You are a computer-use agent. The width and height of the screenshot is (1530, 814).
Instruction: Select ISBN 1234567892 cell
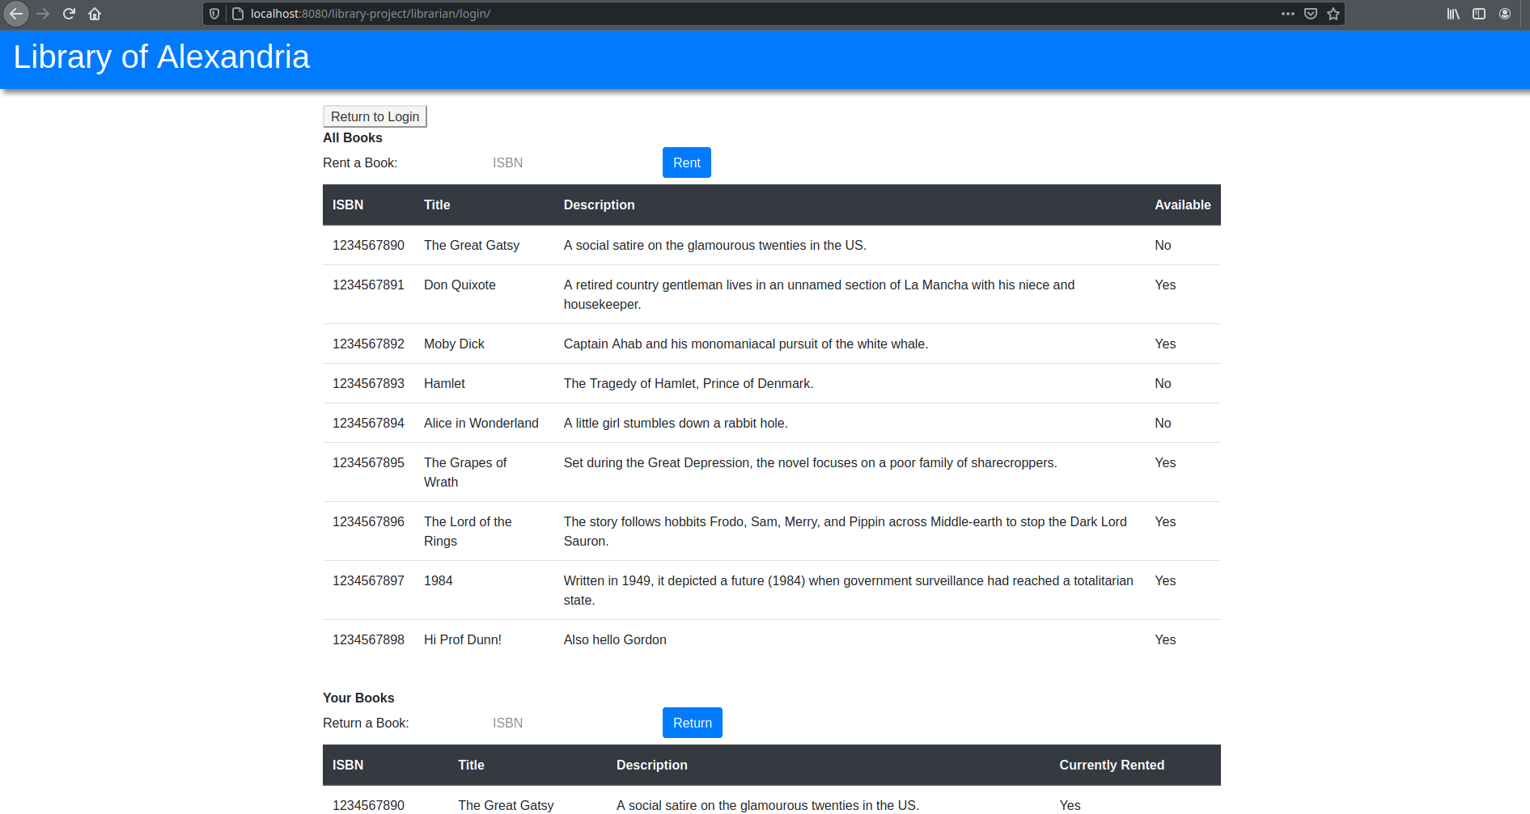click(368, 344)
